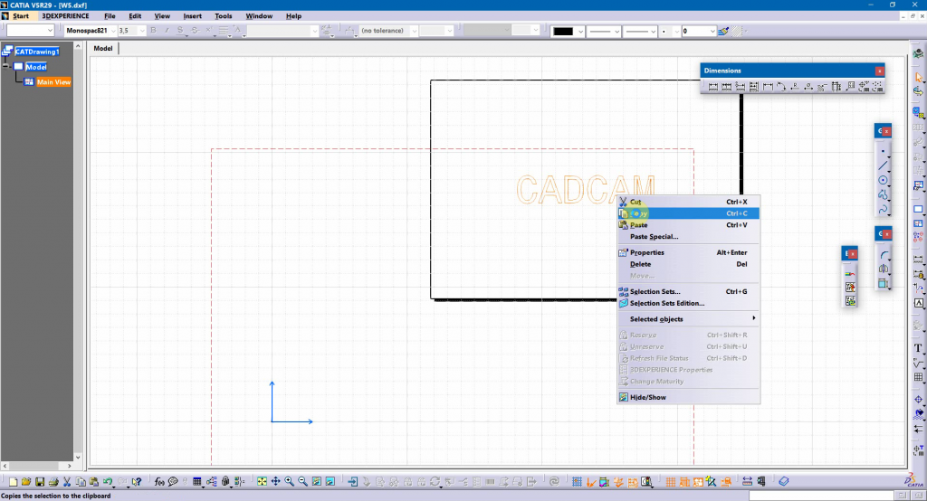The width and height of the screenshot is (927, 501).
Task: Open the Insert menu
Action: tap(192, 16)
